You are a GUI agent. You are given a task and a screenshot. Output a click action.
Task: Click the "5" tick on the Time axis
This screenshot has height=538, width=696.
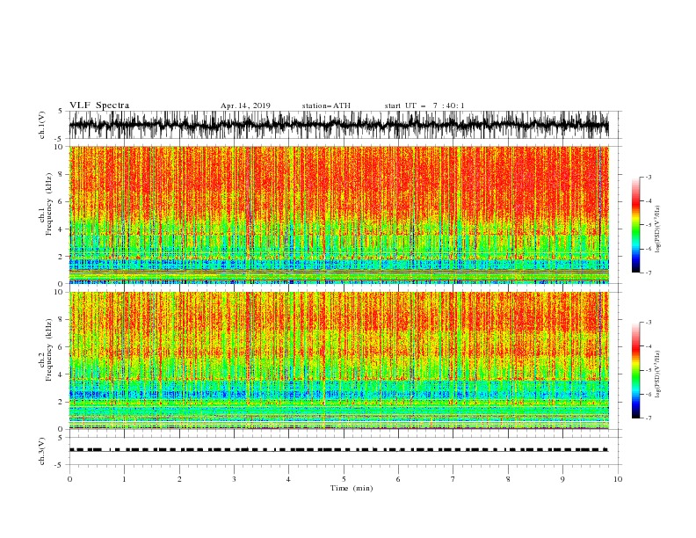pos(344,479)
